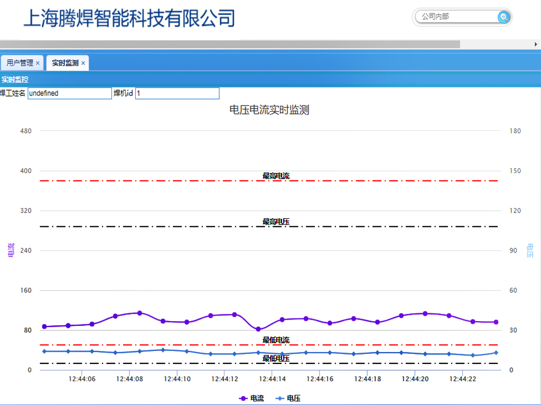This screenshot has width=541, height=405.
Task: Toggle 电压 series in chart legend
Action: (288, 398)
